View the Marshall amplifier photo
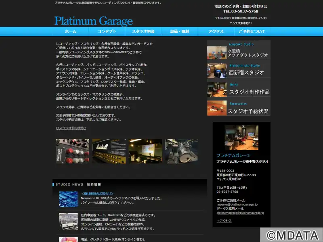Screen dimensions: 323x242 pyautogui.click(x=109, y=151)
